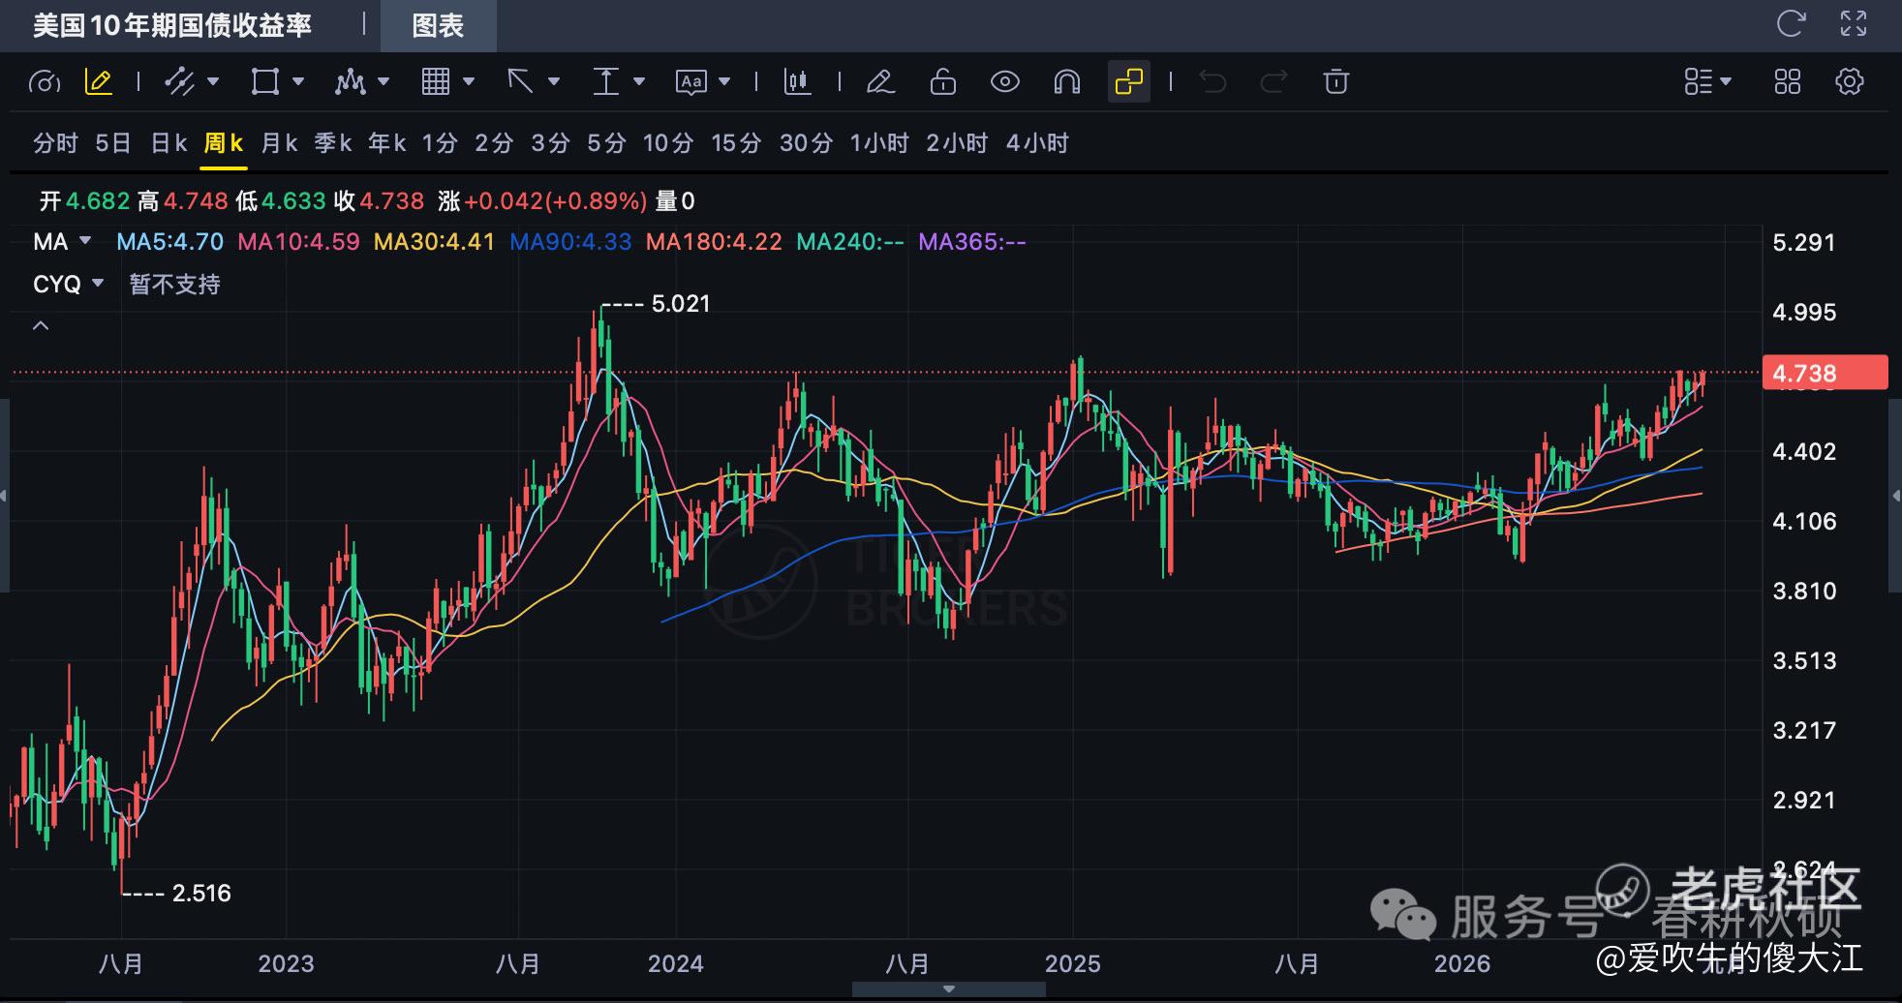The height and width of the screenshot is (1003, 1902).
Task: Select the 1小时 interval
Action: (x=879, y=143)
